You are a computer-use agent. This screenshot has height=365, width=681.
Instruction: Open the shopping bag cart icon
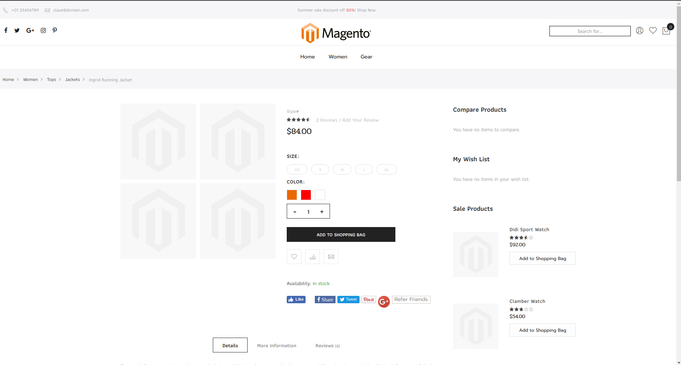[x=666, y=31]
